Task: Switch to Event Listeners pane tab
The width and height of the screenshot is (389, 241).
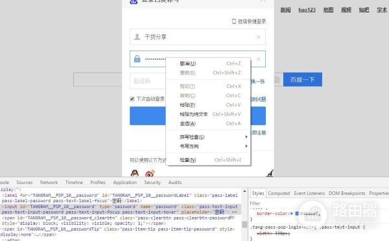Action: (x=309, y=193)
